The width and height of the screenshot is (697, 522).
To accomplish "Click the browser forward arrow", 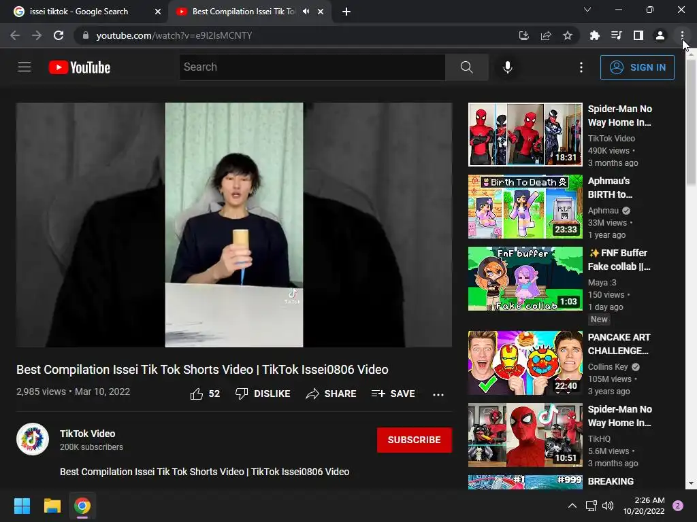I will [37, 35].
